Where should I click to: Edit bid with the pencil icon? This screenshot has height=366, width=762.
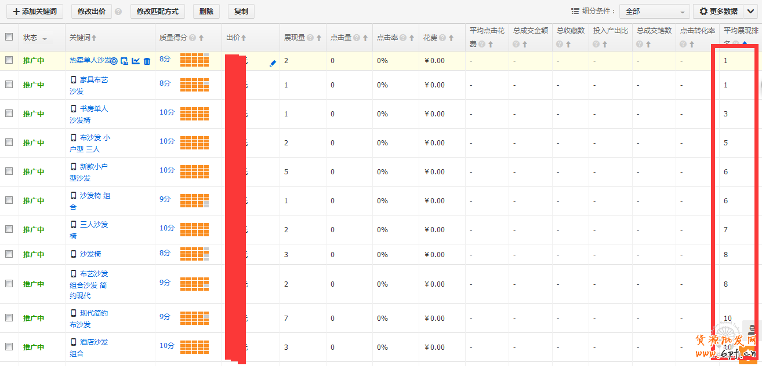pos(273,63)
